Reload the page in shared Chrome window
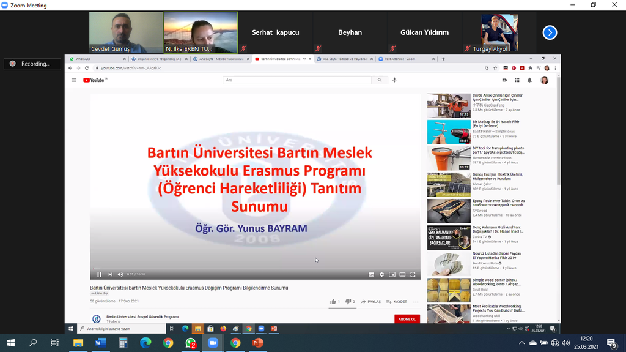 (x=87, y=68)
